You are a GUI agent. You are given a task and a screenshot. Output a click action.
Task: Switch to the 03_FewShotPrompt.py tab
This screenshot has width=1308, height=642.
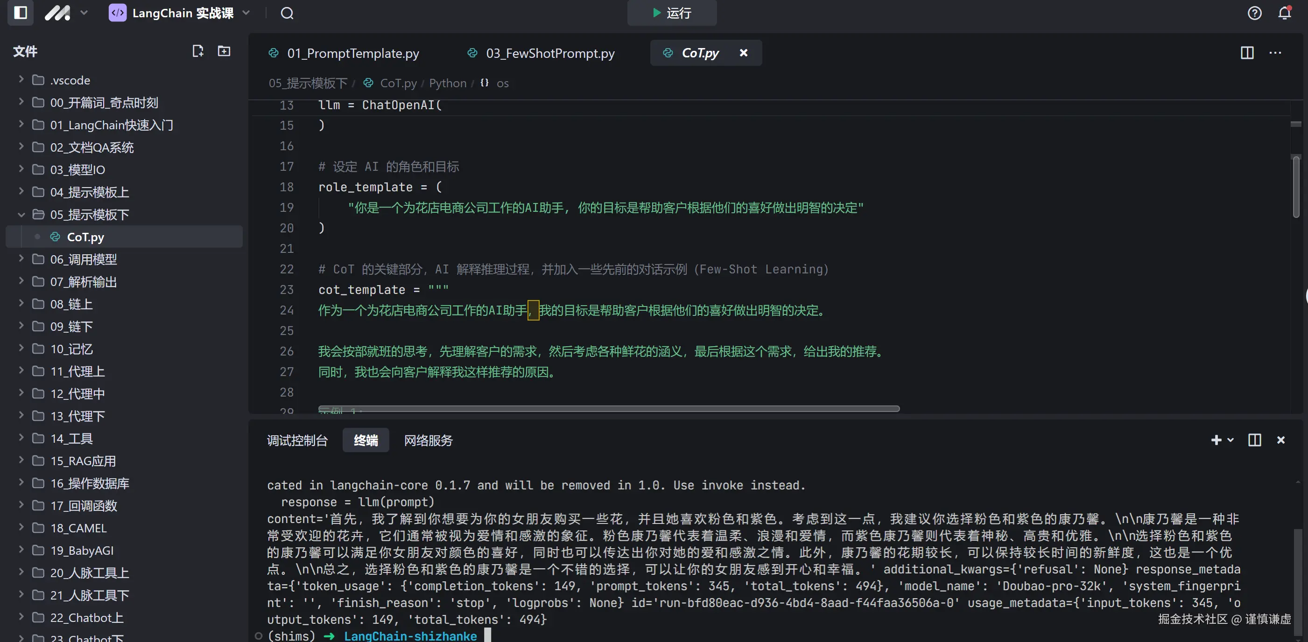[x=550, y=53]
